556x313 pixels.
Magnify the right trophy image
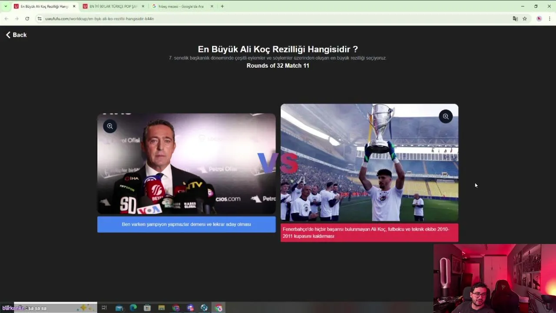tap(446, 117)
